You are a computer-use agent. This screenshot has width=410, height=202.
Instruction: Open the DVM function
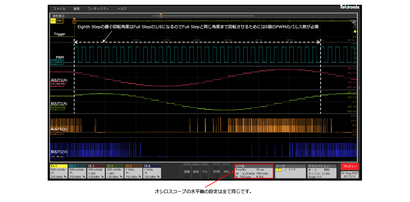(217, 171)
